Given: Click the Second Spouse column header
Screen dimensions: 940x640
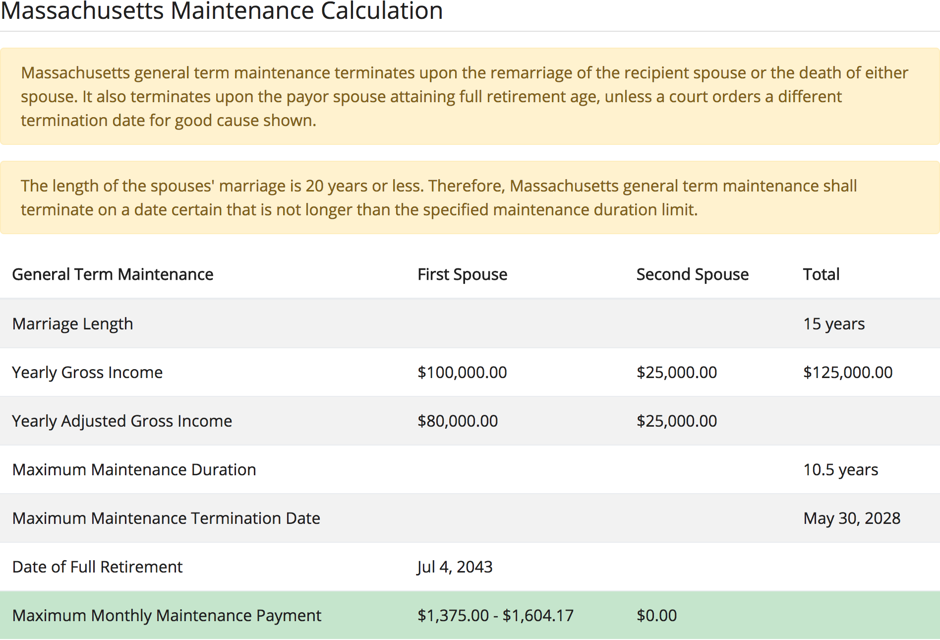Looking at the screenshot, I should coord(692,274).
